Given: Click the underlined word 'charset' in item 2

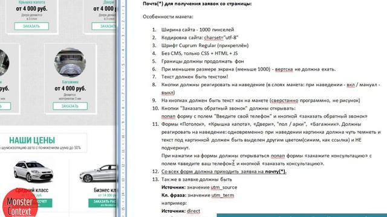Looking at the screenshot, I should [x=213, y=37].
